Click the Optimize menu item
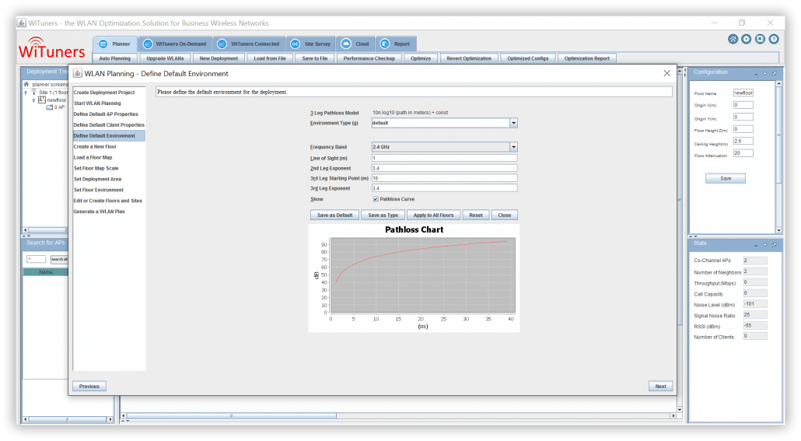Viewport: 801px width, 441px height. (x=421, y=58)
